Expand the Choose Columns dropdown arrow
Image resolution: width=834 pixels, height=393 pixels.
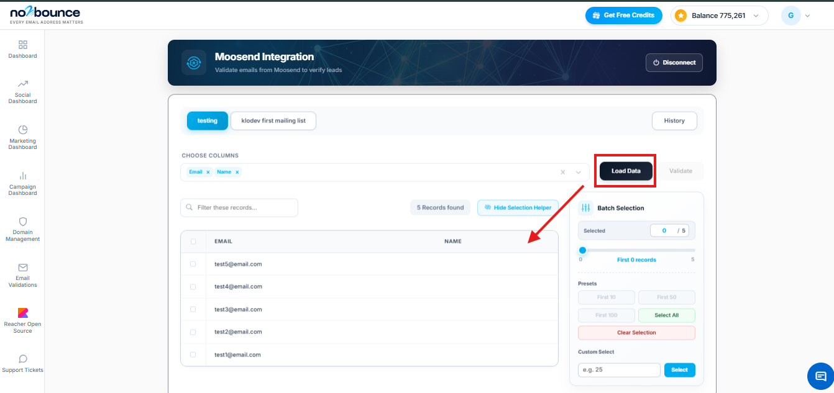coord(579,172)
